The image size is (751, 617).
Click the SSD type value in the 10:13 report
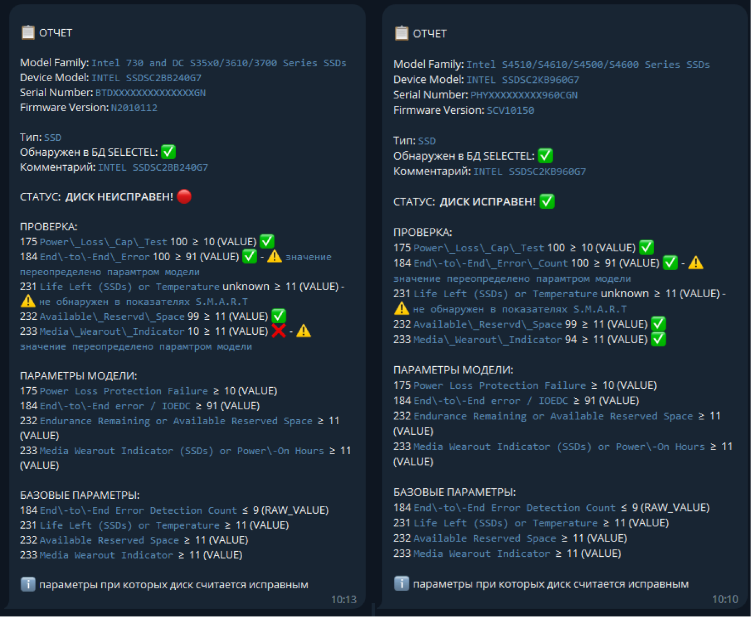(53, 138)
